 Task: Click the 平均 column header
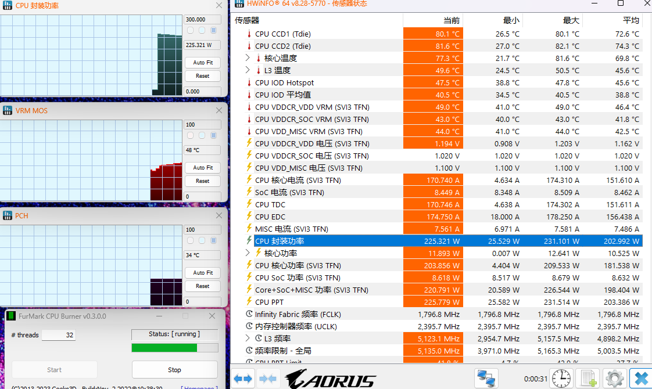tap(630, 20)
